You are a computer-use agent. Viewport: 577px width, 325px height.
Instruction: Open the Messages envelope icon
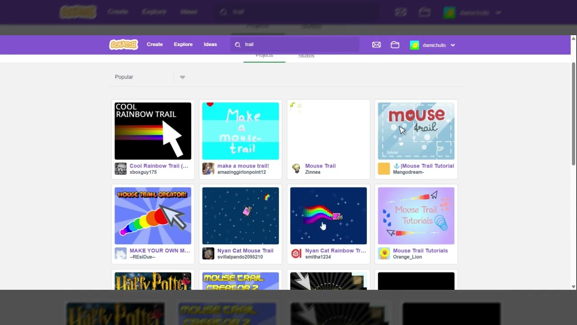pos(376,45)
